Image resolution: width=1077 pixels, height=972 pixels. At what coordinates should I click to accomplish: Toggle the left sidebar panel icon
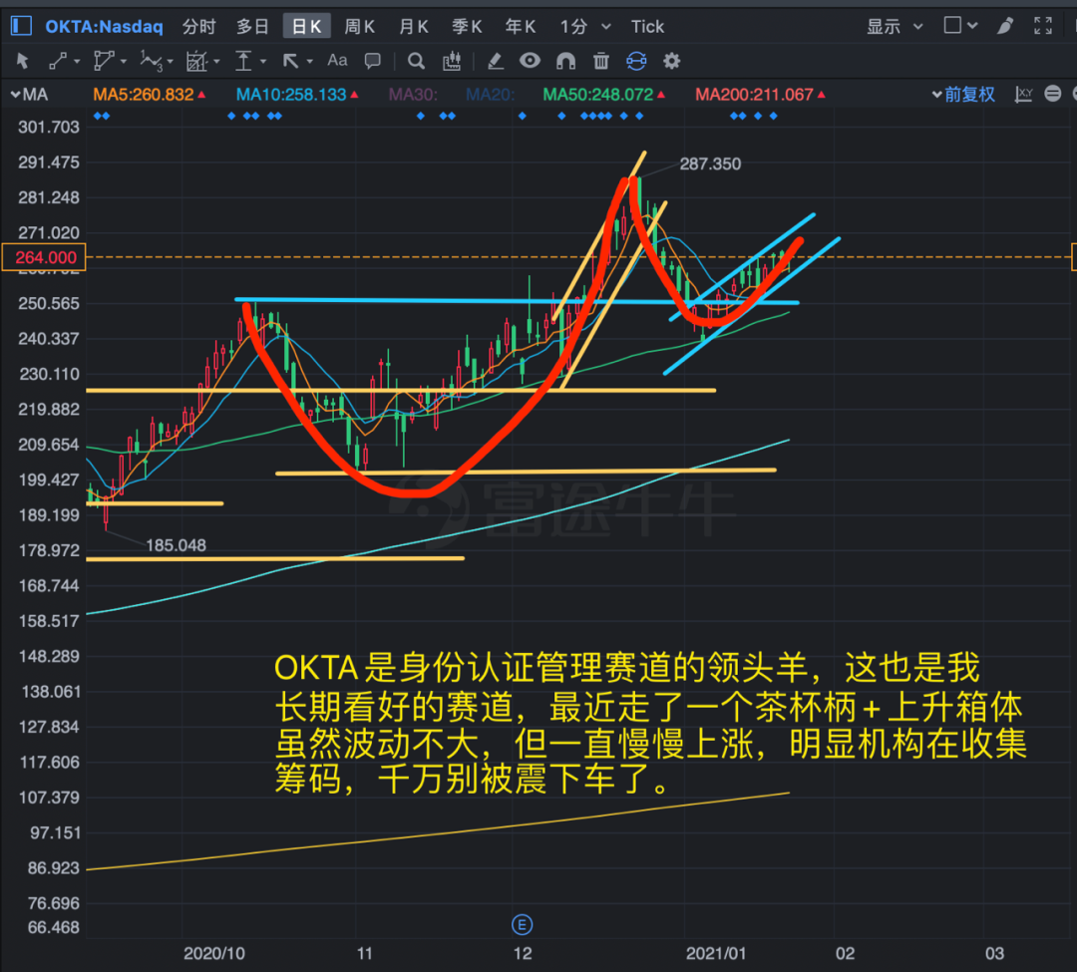click(21, 26)
